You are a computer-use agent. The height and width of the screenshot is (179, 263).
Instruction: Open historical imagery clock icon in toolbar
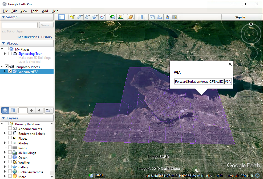click(113, 17)
